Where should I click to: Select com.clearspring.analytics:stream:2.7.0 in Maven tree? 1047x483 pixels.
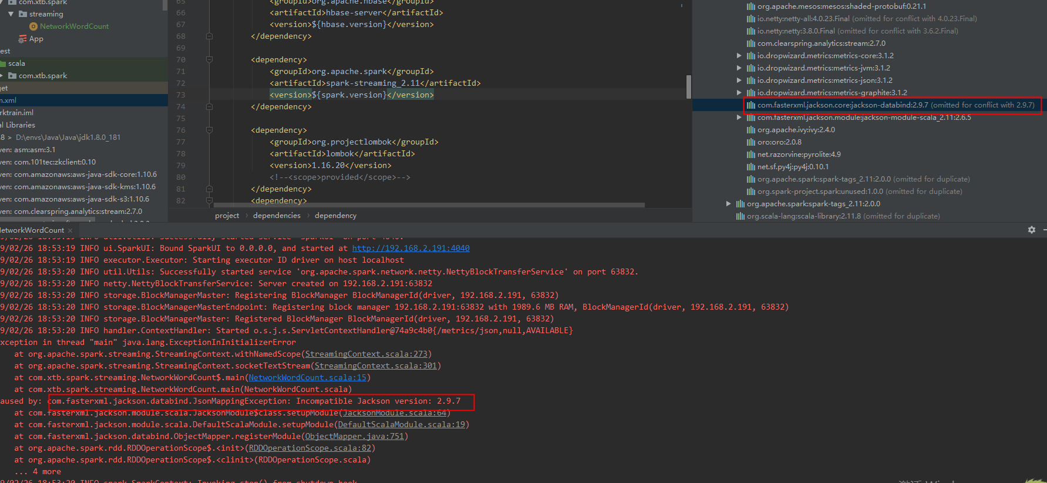821,43
